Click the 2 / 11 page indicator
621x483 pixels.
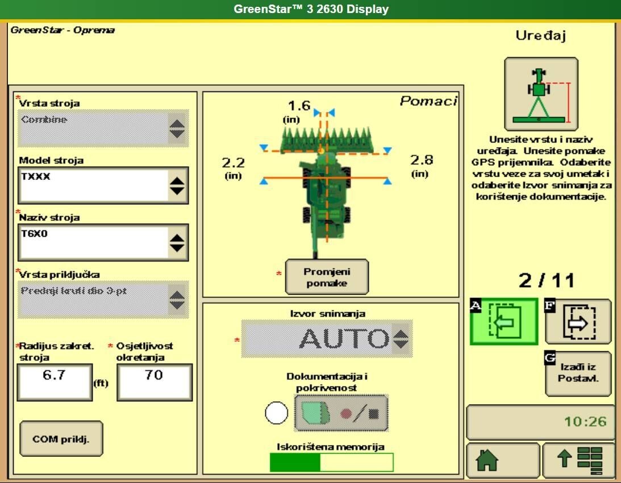pyautogui.click(x=546, y=280)
